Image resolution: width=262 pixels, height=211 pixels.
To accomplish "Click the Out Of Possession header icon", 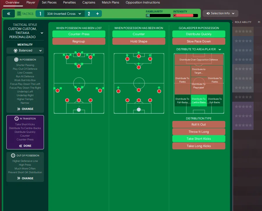I will pos(13,155).
